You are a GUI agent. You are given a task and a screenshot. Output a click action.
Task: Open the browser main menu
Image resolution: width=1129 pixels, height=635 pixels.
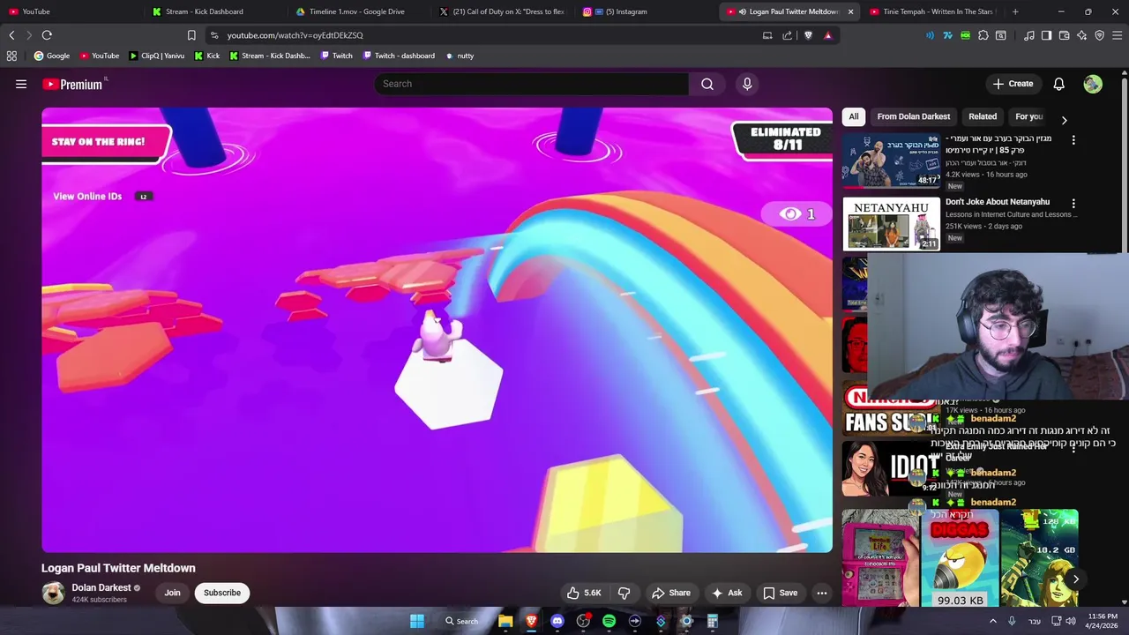(1118, 35)
